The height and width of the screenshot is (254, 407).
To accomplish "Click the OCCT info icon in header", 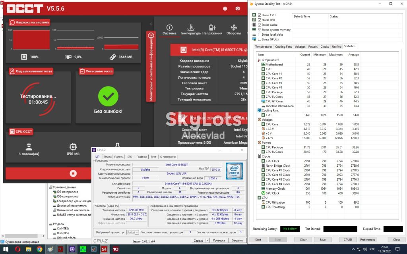I will [225, 9].
